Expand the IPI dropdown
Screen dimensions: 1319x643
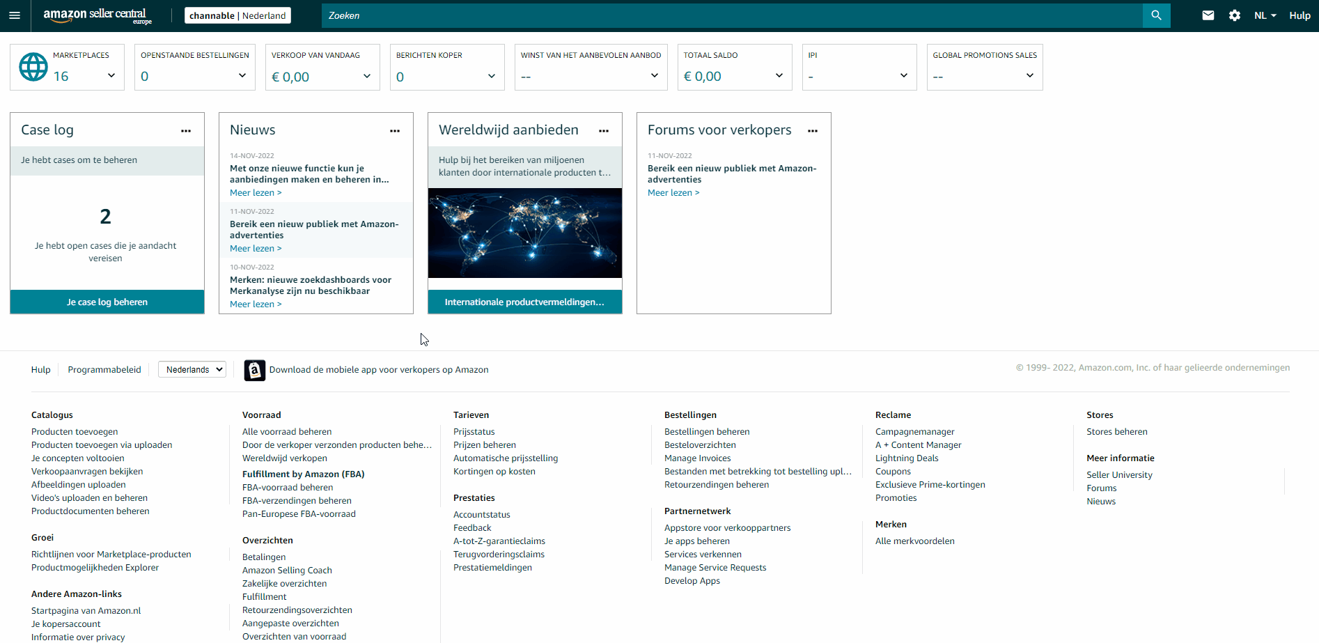click(x=904, y=75)
